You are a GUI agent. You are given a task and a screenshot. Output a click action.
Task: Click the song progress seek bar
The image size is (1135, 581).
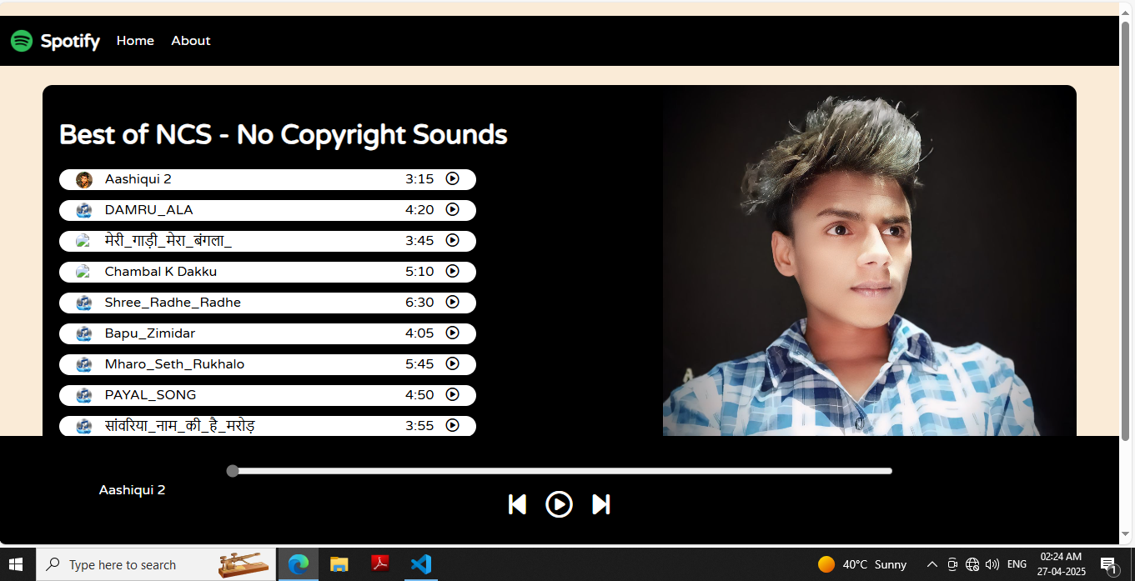pyautogui.click(x=560, y=471)
